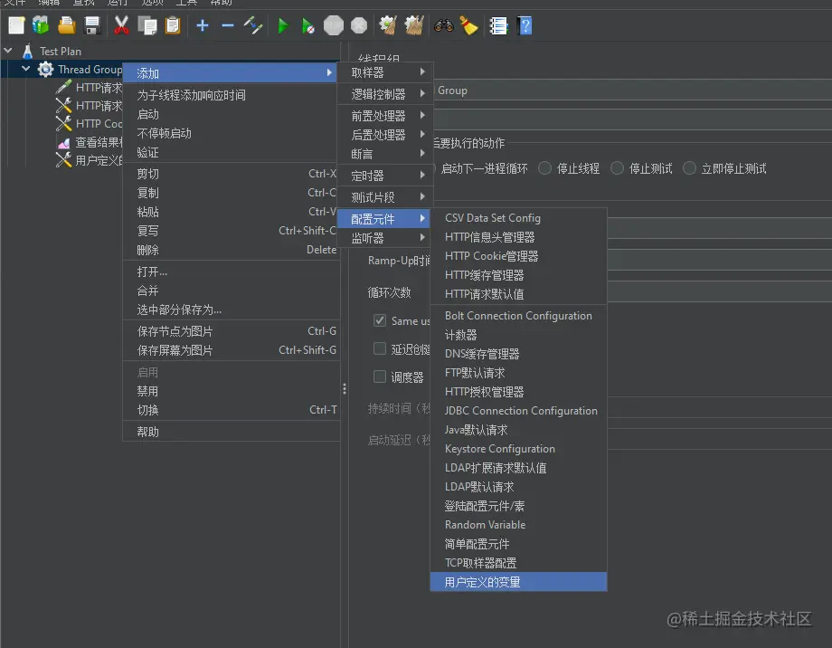Screen dimensions: 832x648
Task: Choose Keystore Configuration menu item
Action: pos(518,449)
